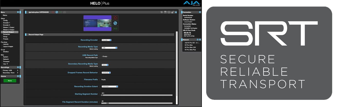Click the Filename Prefix field containing Paulie
The width and height of the screenshot is (337, 107).
(104, 80)
